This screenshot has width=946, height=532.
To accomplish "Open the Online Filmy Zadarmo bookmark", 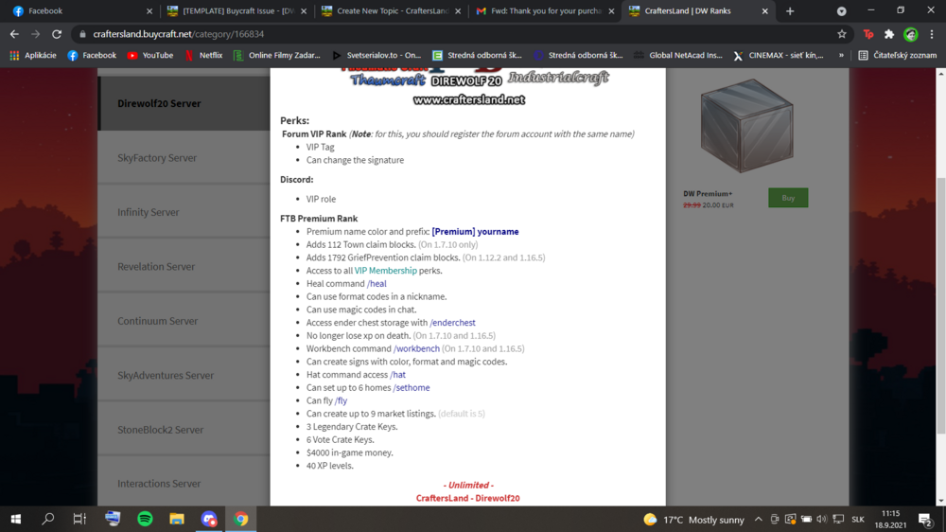I will pos(277,55).
